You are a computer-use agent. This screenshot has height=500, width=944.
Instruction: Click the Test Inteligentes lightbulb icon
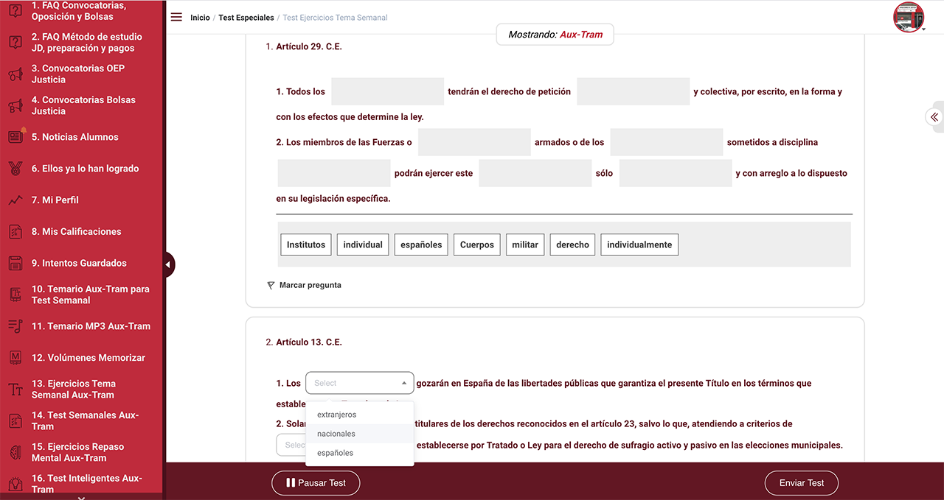click(15, 484)
